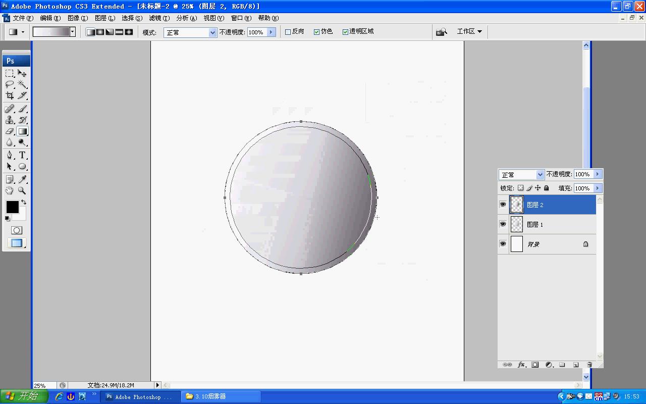This screenshot has height=404, width=646.
Task: Uncheck the 仿色 (Dither) checkbox
Action: 316,32
